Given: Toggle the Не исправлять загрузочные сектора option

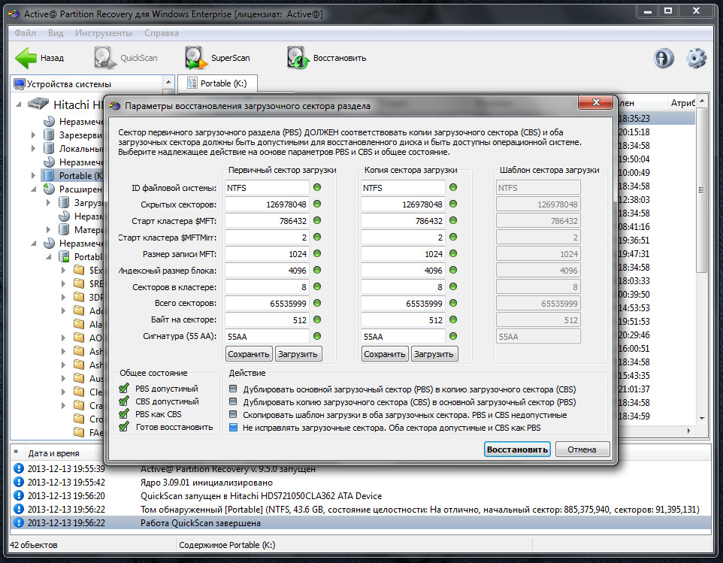Looking at the screenshot, I should [x=233, y=428].
